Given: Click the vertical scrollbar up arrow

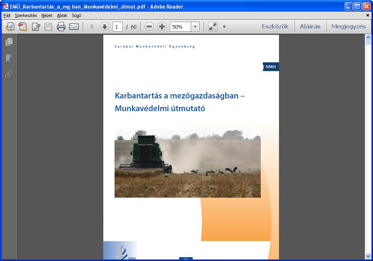Looking at the screenshot, I should 368,37.
